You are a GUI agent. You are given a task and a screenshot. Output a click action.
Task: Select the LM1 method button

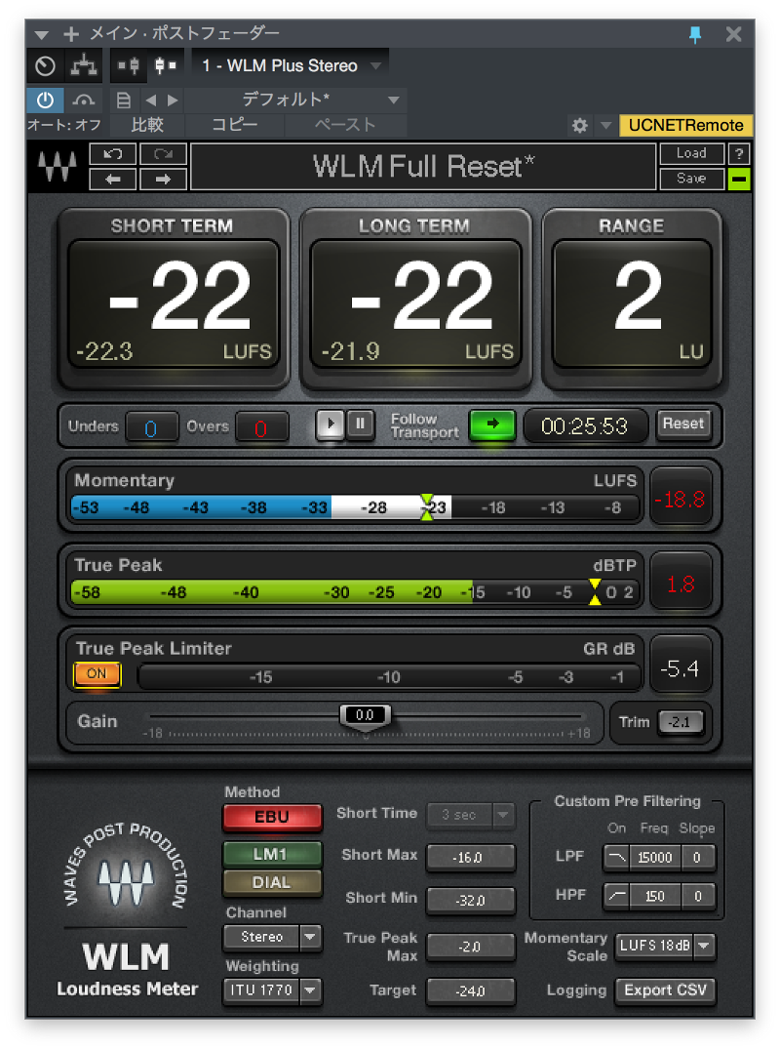point(272,855)
